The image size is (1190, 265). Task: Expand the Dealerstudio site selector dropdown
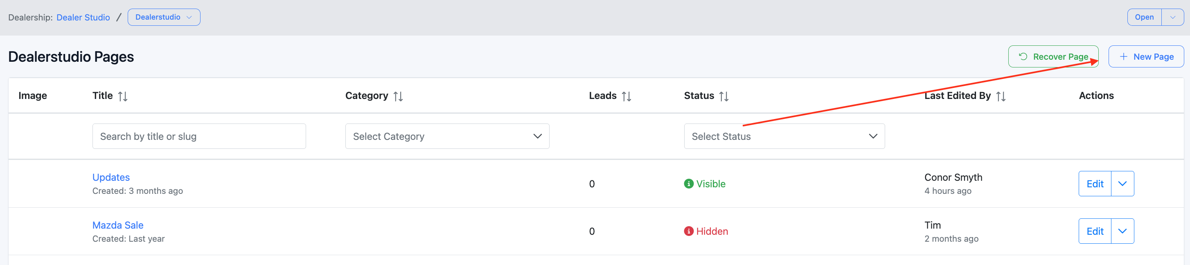click(x=164, y=18)
